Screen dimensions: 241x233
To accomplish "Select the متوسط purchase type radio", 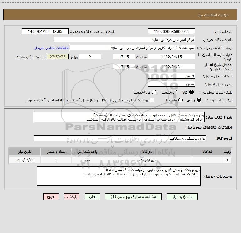I will (x=181, y=100).
